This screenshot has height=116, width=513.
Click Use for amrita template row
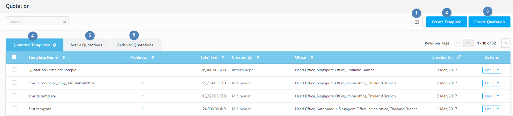coord(488,96)
